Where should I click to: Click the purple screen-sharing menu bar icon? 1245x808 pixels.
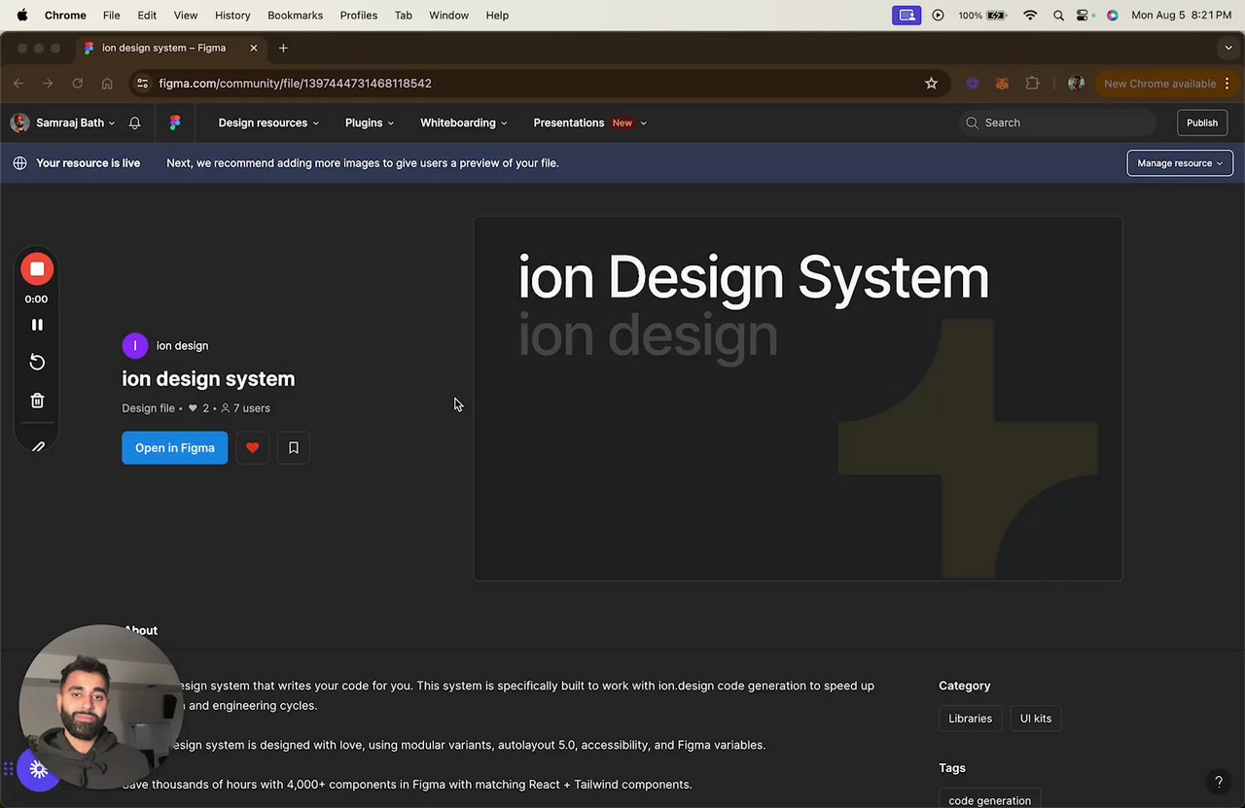pyautogui.click(x=907, y=16)
